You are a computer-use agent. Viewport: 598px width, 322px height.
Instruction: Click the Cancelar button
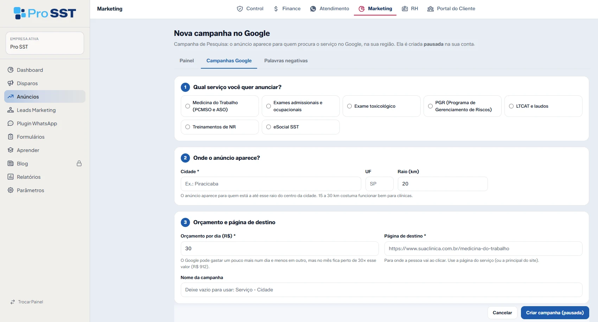(x=502, y=312)
